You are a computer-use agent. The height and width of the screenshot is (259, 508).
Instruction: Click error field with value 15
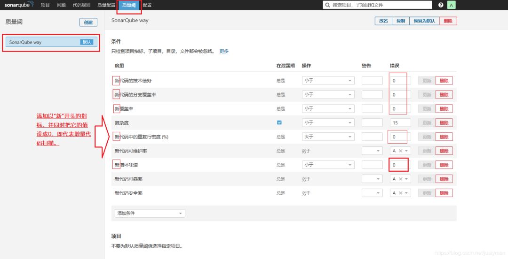[x=400, y=123]
